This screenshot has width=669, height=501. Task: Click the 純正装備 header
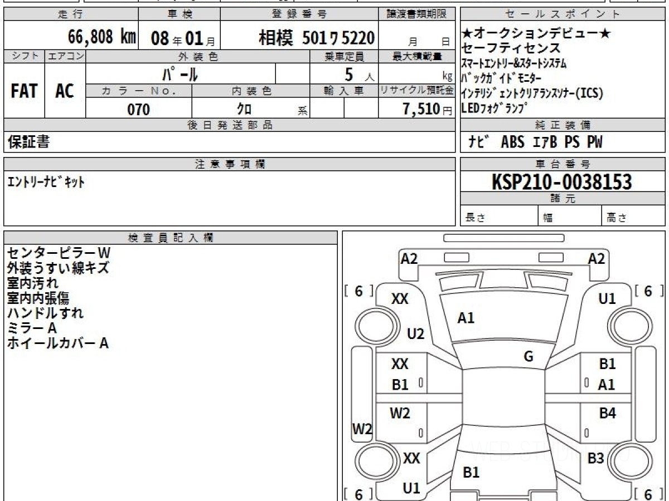click(563, 126)
